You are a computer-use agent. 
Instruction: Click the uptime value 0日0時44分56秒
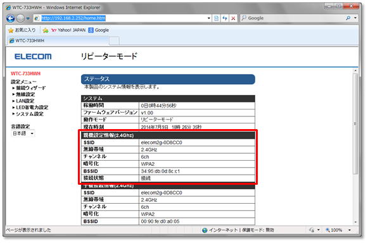pos(158,106)
